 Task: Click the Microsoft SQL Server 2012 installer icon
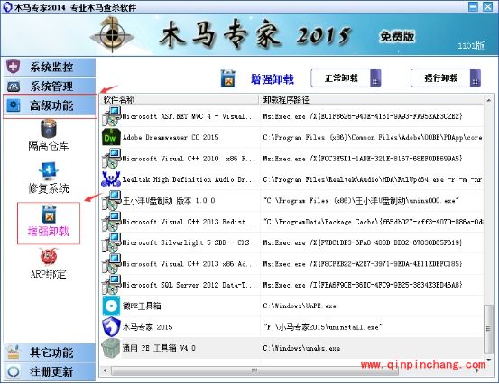tap(111, 285)
